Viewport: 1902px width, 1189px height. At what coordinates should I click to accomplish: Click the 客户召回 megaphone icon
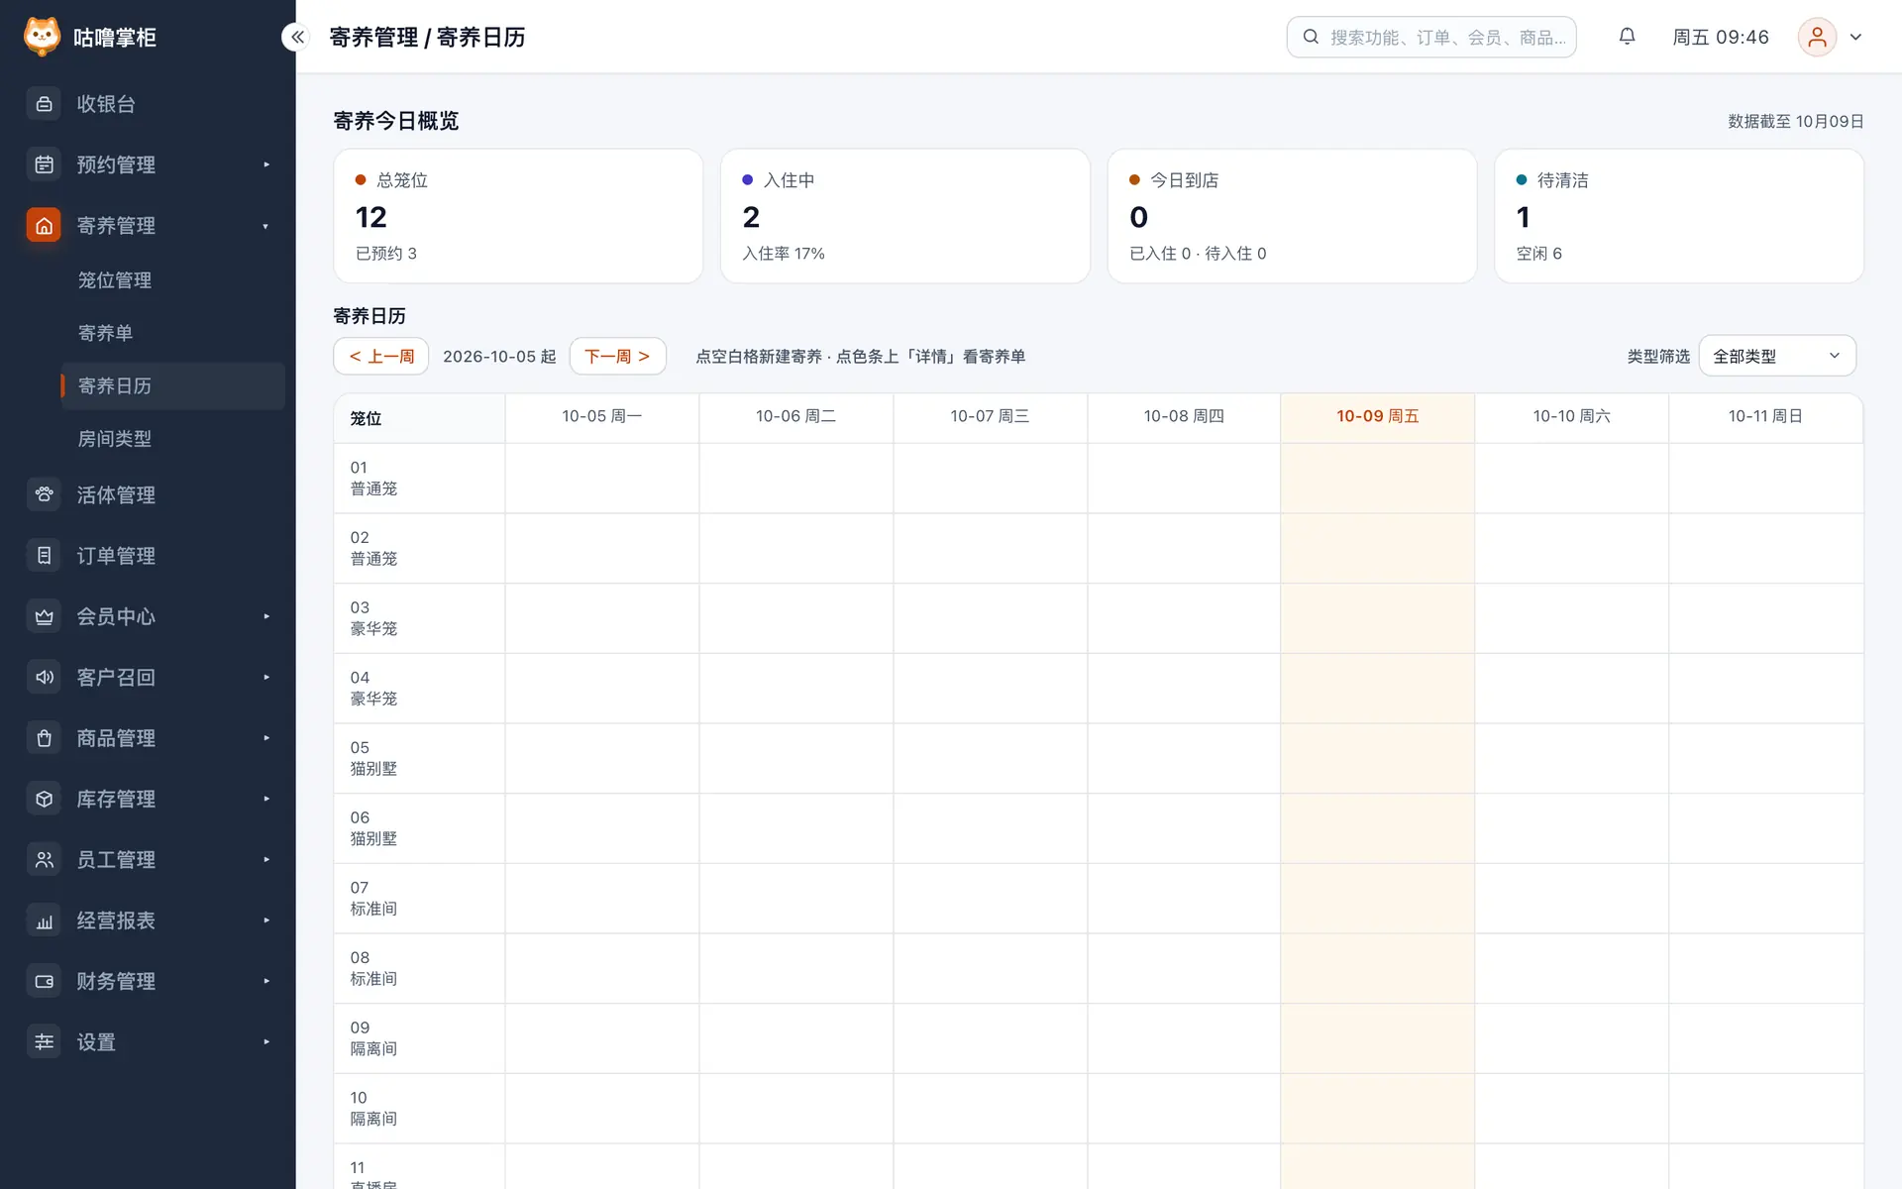pyautogui.click(x=44, y=677)
